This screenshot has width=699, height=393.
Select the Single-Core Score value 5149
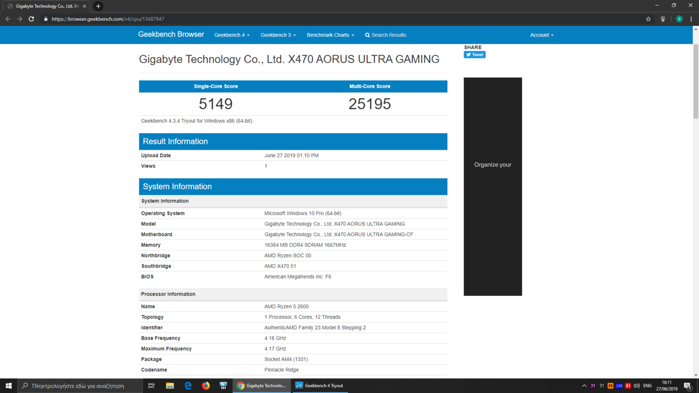216,104
